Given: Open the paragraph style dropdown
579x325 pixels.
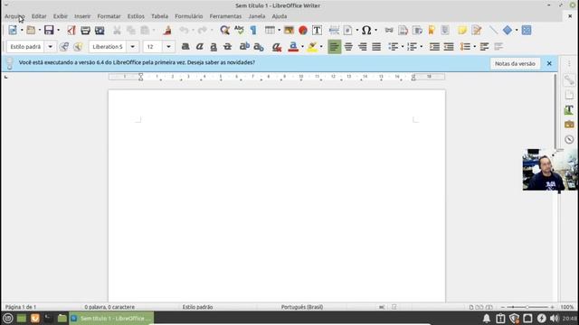Looking at the screenshot, I should tap(51, 47).
